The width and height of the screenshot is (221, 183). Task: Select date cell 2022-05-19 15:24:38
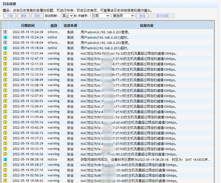28,32
